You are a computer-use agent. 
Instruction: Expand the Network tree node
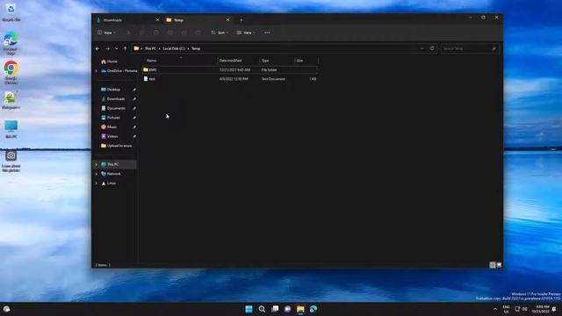pyautogui.click(x=96, y=174)
